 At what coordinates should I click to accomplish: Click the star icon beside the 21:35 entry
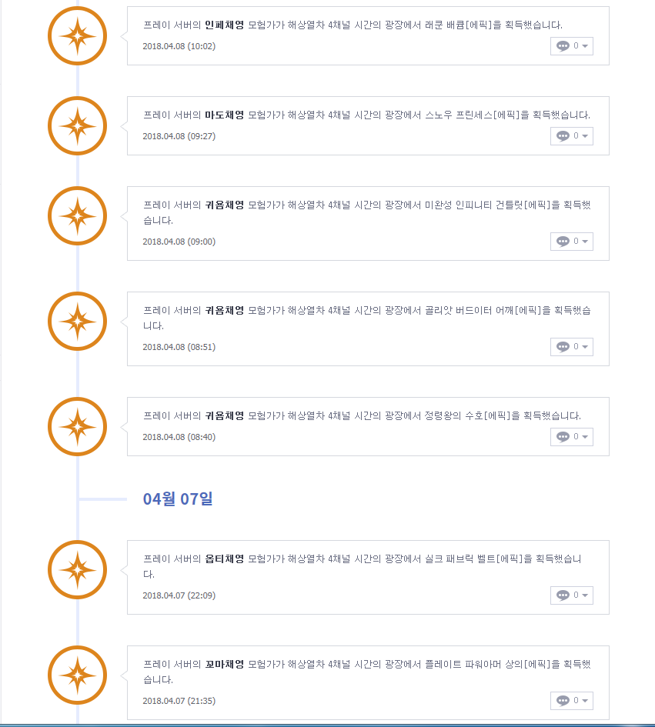point(77,675)
